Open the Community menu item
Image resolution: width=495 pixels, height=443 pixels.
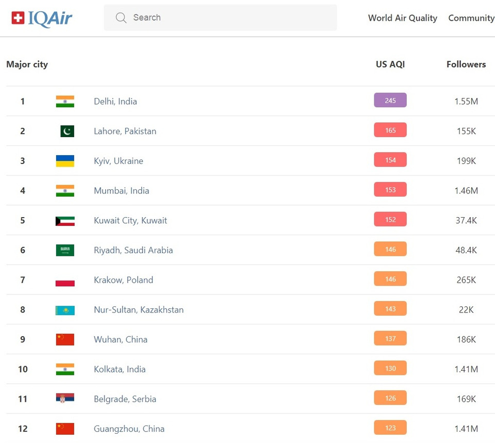point(471,18)
